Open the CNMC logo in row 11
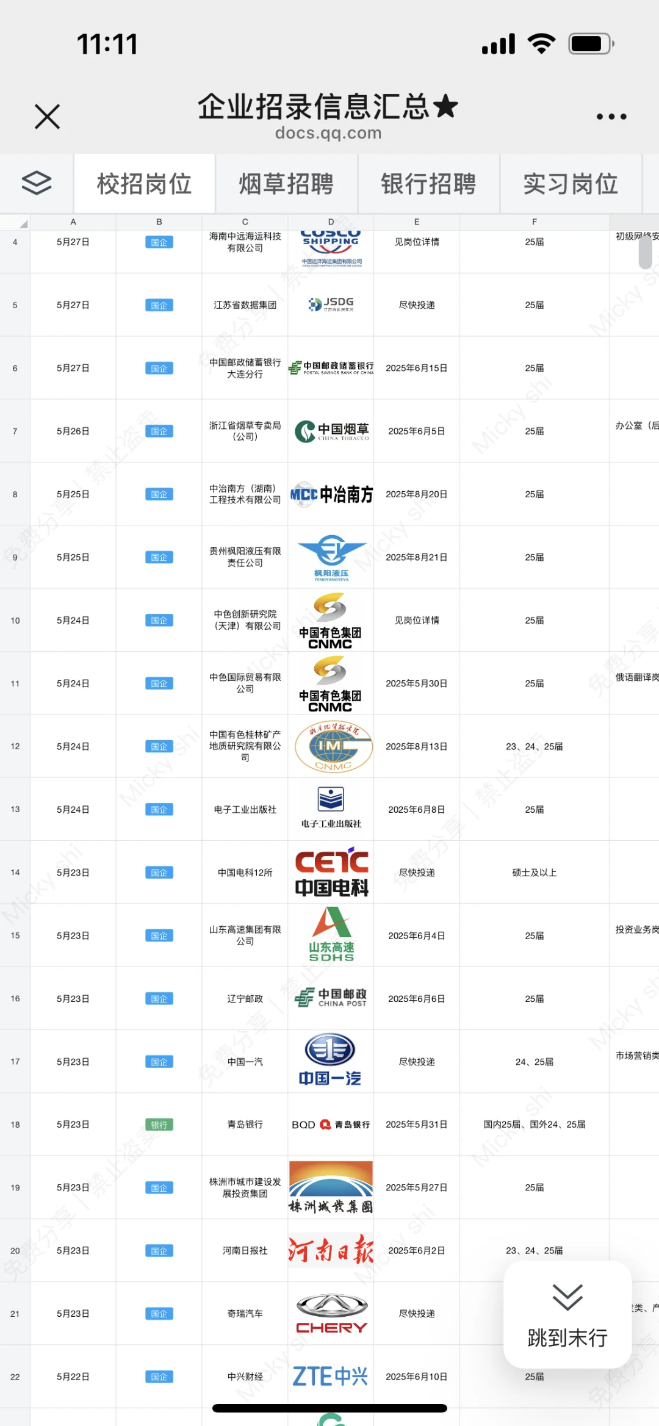 pos(330,684)
